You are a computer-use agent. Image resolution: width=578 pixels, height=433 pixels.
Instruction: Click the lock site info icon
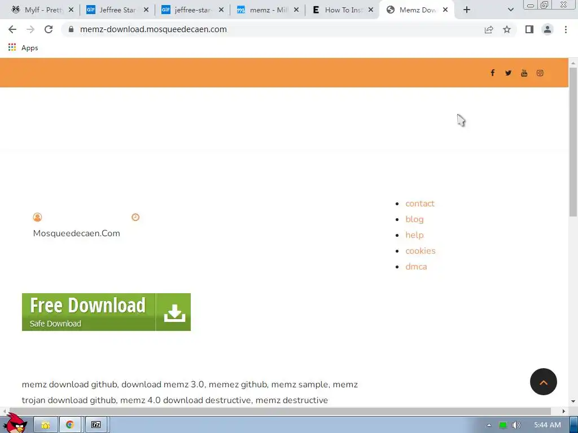coord(71,29)
